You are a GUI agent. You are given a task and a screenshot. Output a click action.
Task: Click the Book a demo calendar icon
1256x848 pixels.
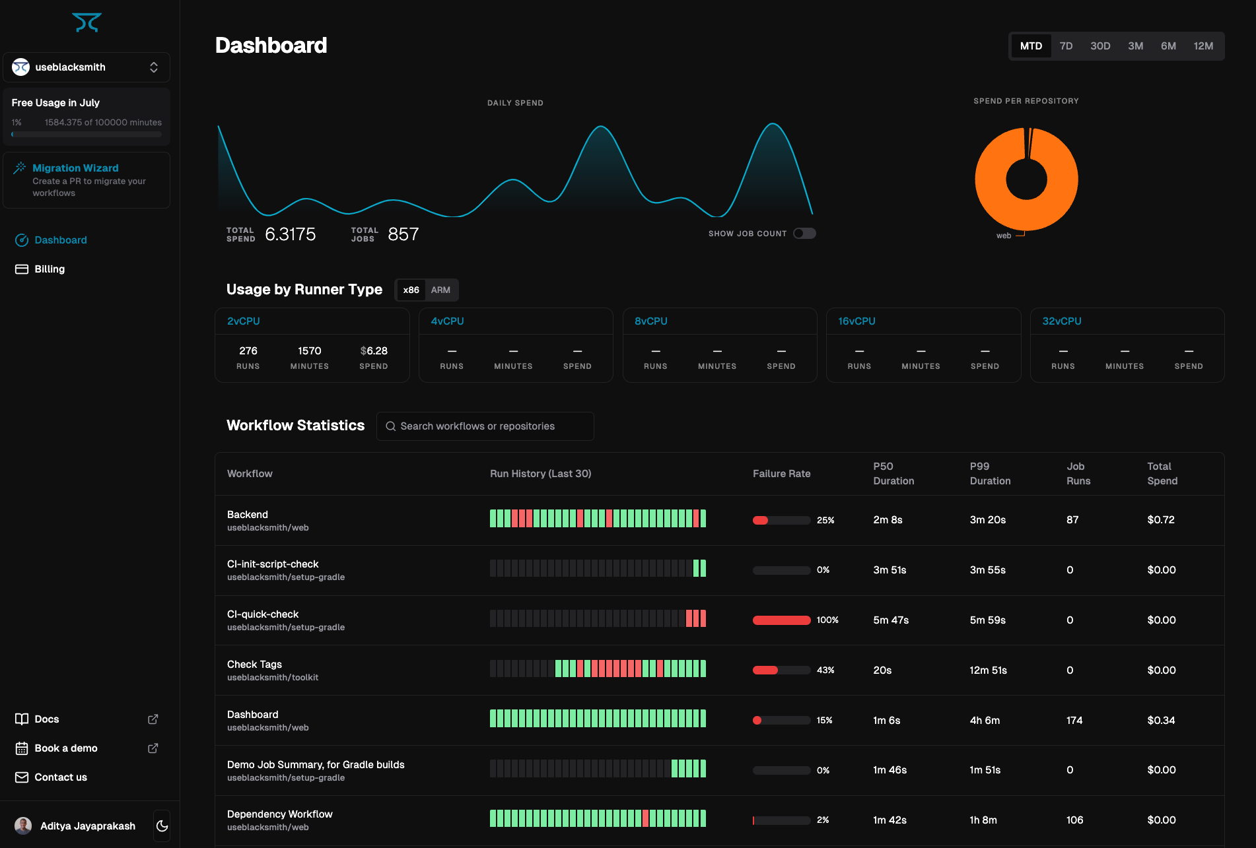click(x=22, y=748)
